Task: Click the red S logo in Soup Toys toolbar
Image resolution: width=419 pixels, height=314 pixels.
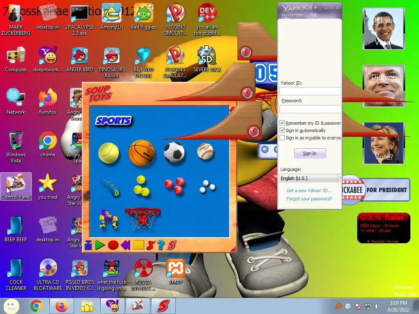Action: pyautogui.click(x=171, y=245)
